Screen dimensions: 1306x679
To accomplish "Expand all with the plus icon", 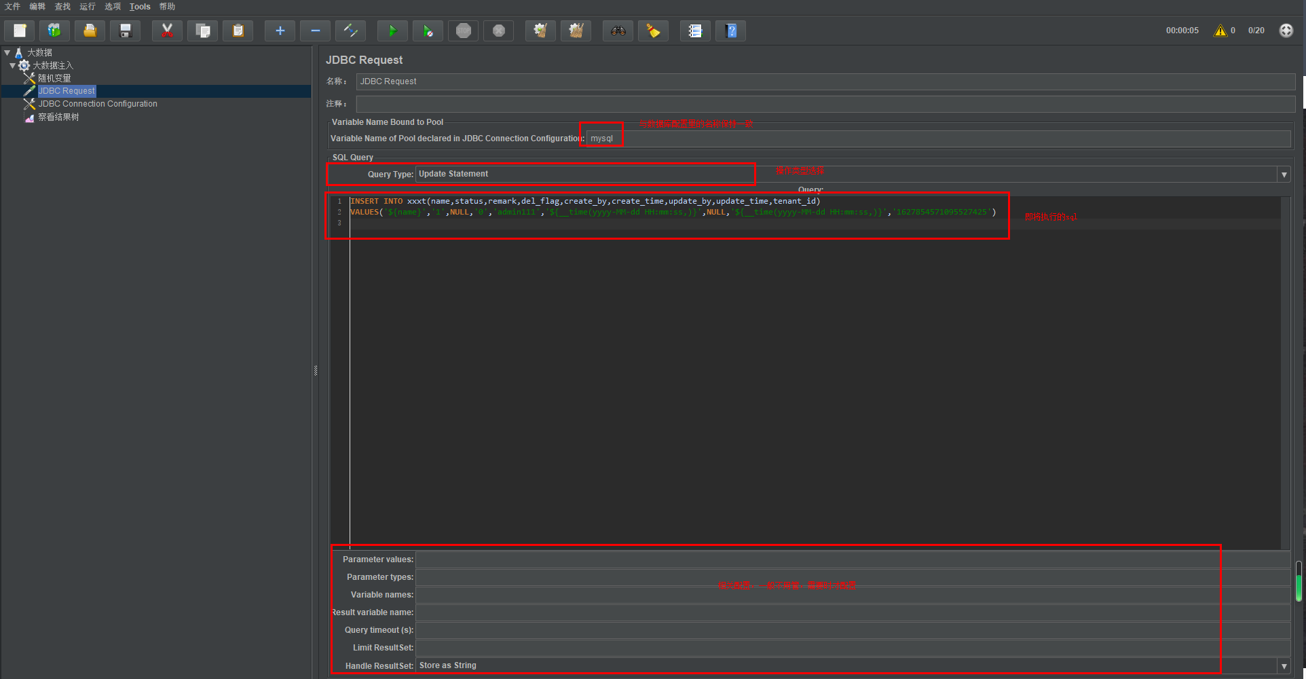I will point(280,31).
